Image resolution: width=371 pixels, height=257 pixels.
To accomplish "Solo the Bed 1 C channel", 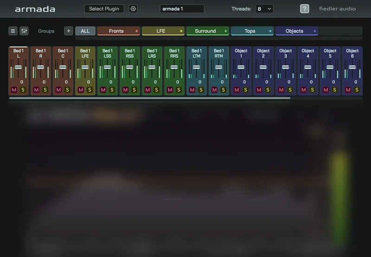I will click(67, 90).
